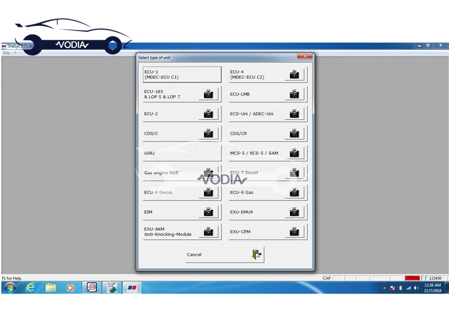Viewport: 449px width, 336px height.
Task: Open Windows Explorer folder in taskbar
Action: (x=51, y=288)
